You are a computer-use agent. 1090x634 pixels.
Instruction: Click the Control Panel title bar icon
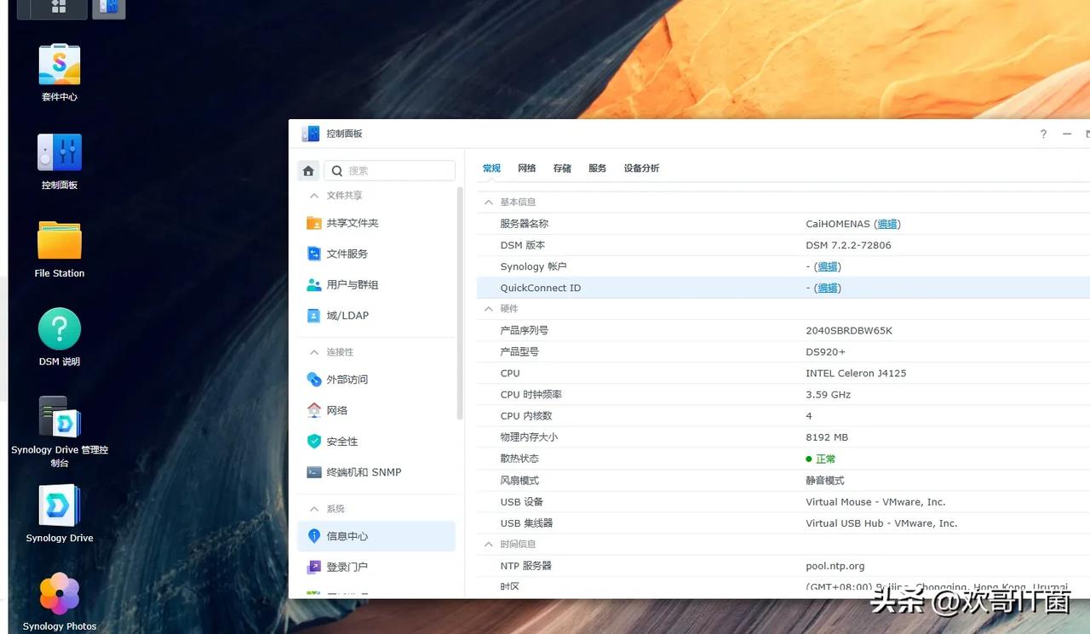pos(311,134)
